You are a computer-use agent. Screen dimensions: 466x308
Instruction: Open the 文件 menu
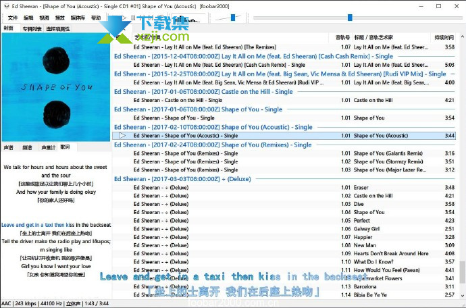(x=12, y=18)
